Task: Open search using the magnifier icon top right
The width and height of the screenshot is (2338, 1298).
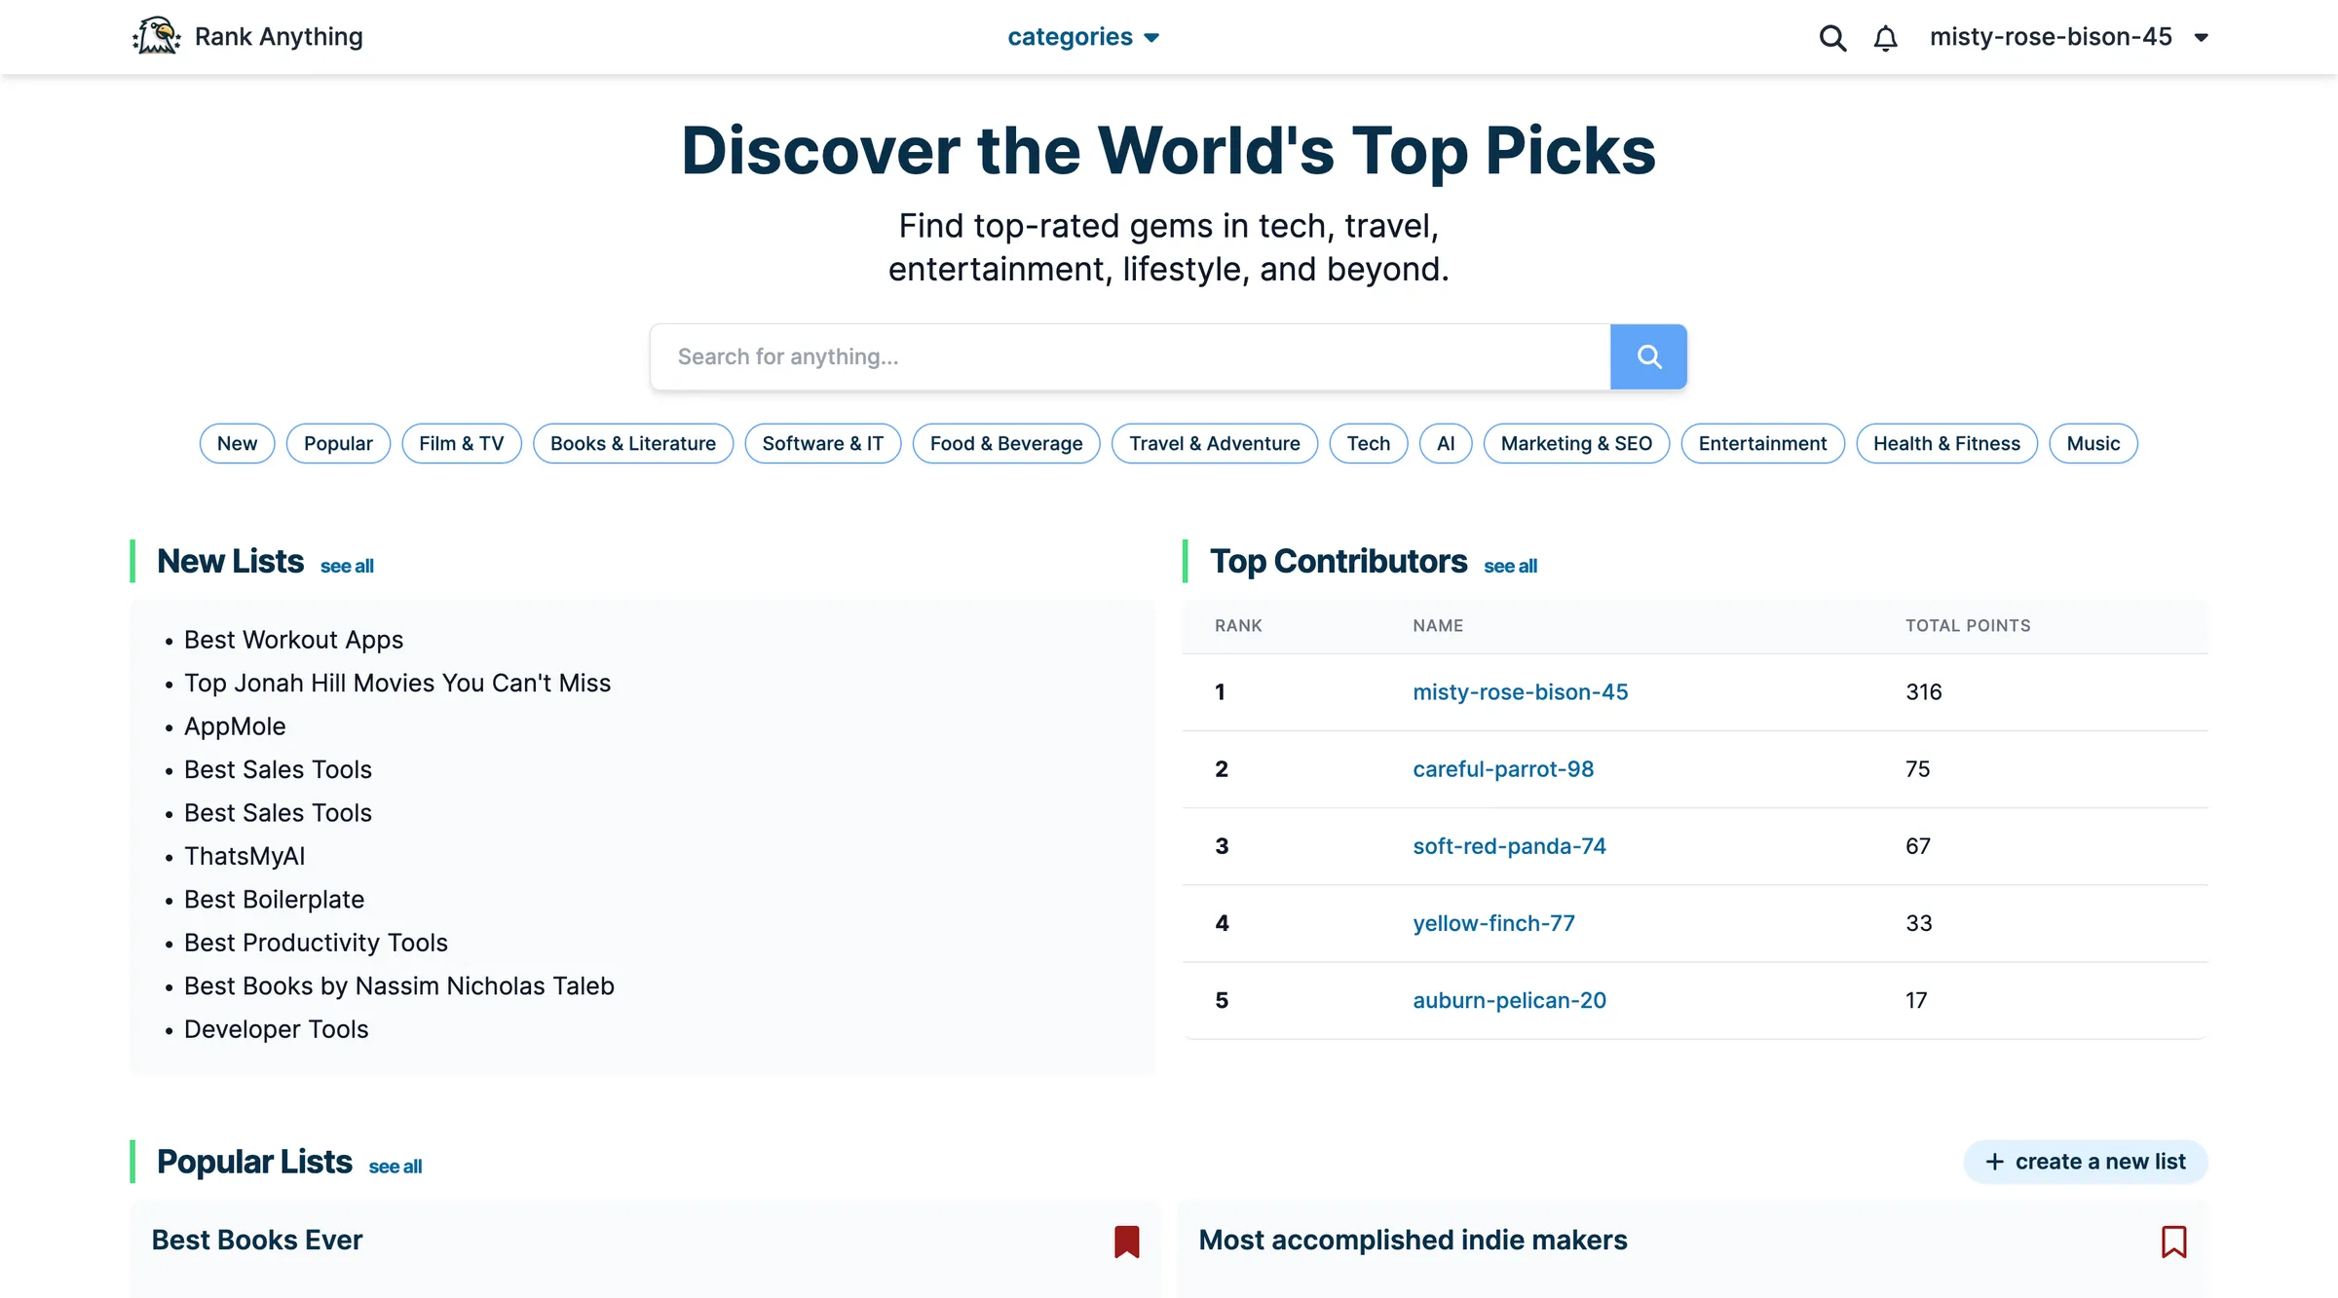Action: tap(1832, 38)
